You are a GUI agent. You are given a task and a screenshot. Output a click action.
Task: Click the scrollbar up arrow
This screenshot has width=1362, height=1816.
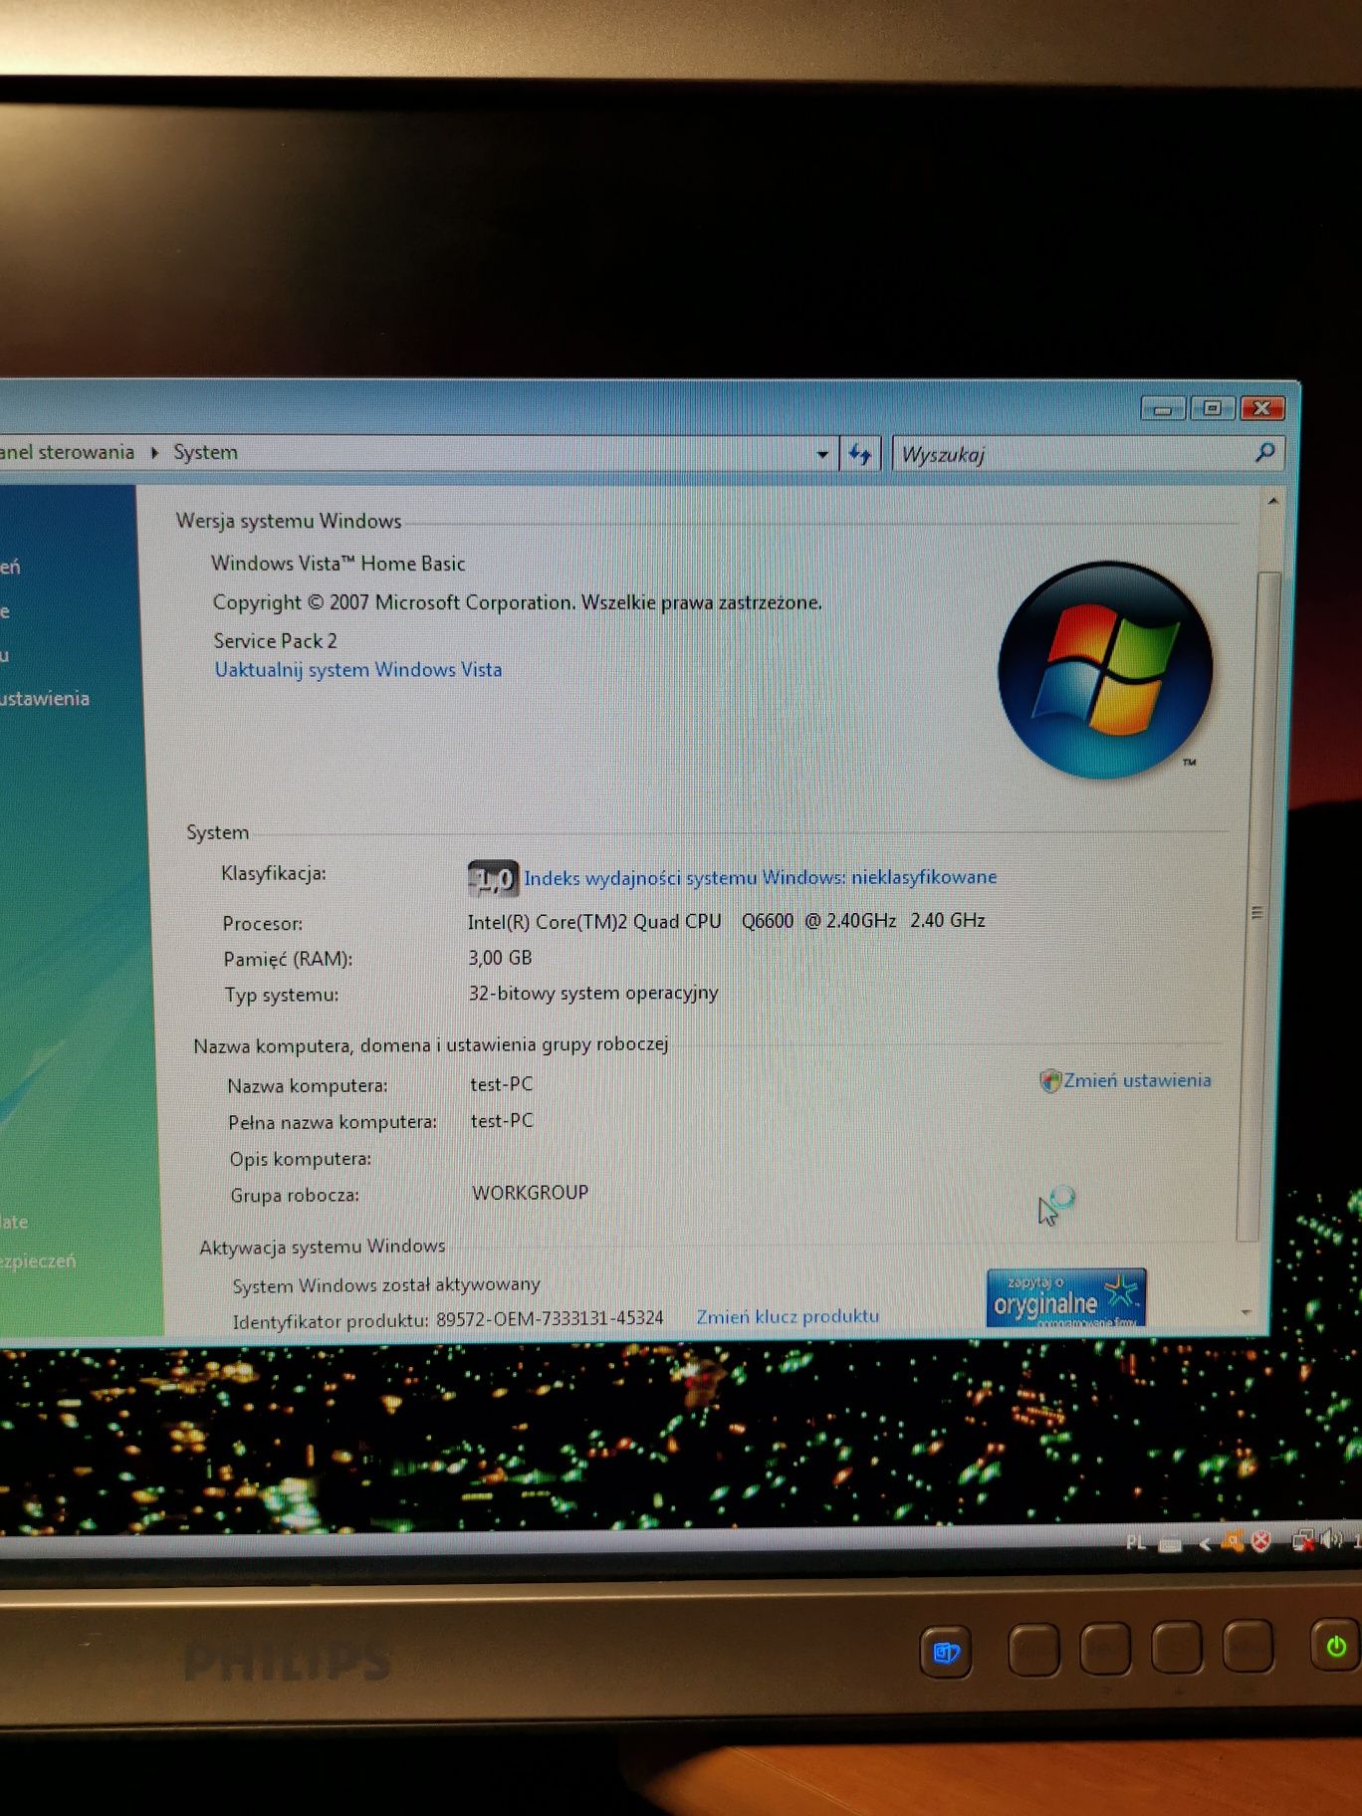(x=1272, y=501)
